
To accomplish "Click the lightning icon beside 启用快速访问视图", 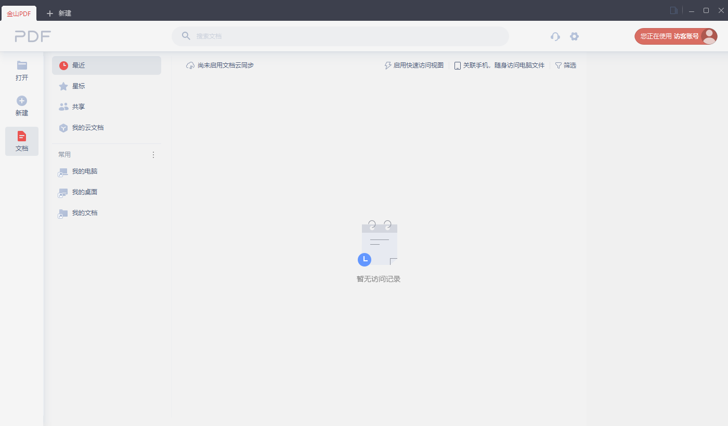I will coord(387,65).
